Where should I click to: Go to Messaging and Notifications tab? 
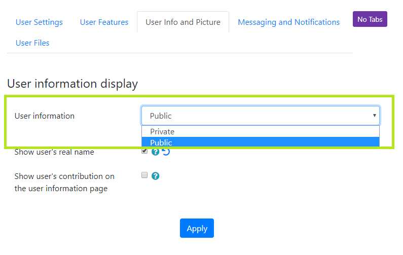[288, 22]
